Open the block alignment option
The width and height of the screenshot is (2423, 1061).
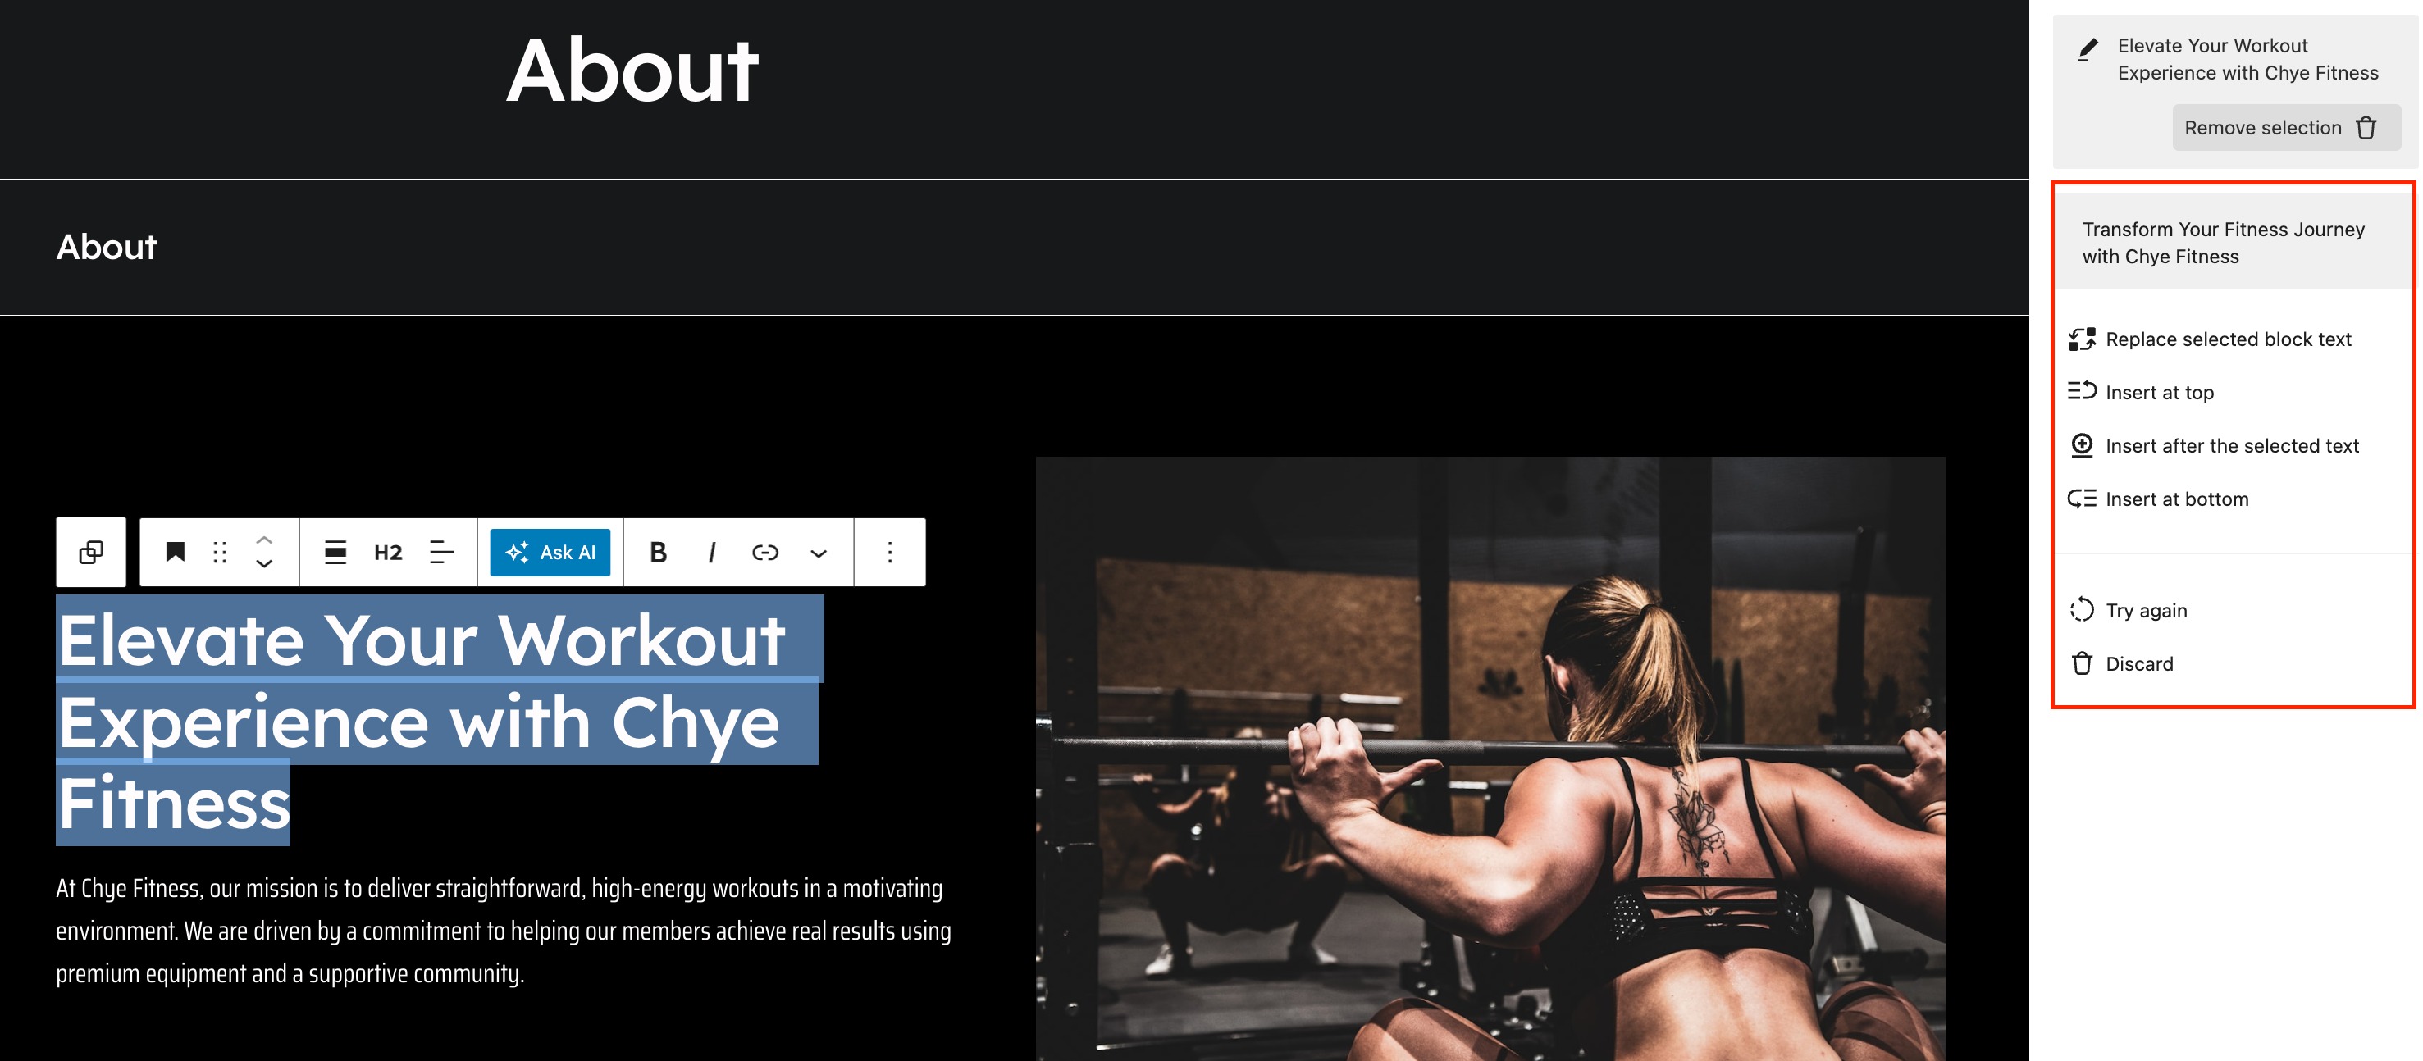pyautogui.click(x=335, y=552)
